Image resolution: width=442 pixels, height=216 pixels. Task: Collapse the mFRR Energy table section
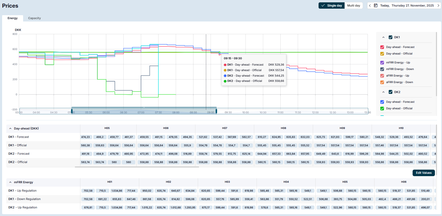click(x=10, y=182)
